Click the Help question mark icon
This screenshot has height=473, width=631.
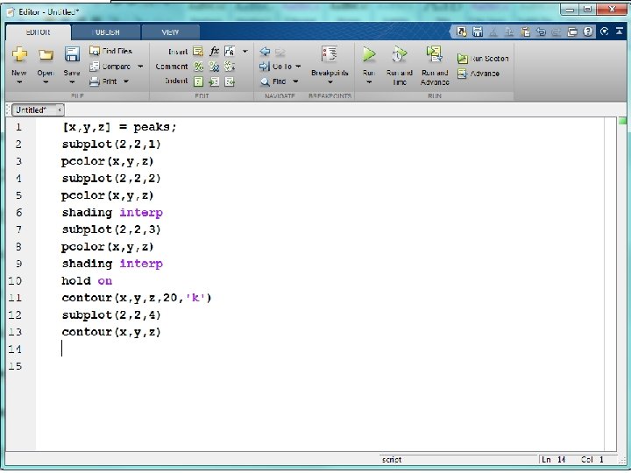tap(588, 32)
